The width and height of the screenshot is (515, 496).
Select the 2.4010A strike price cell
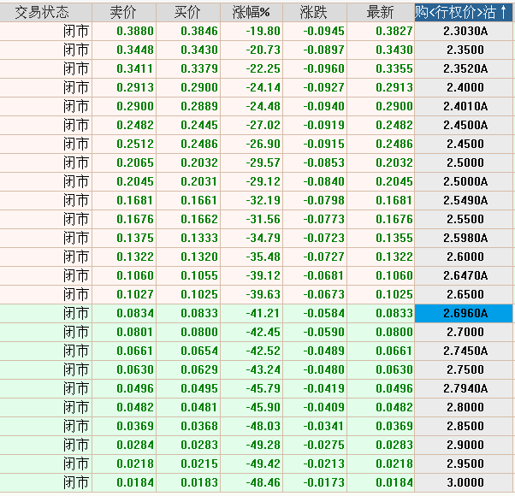point(465,106)
